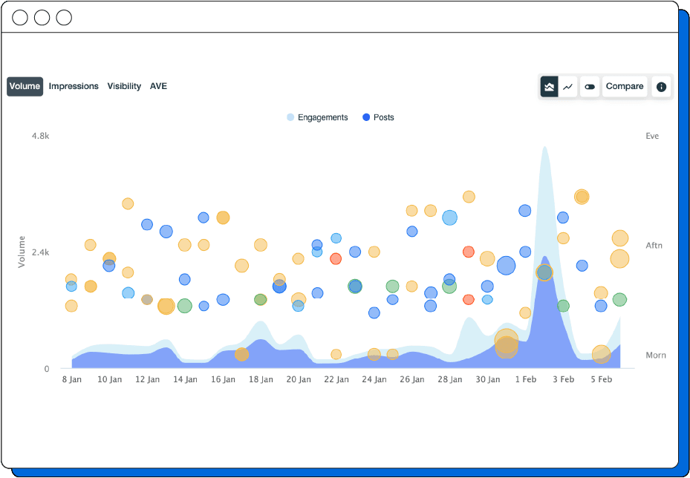
Task: Switch to line chart view icon
Action: 568,87
